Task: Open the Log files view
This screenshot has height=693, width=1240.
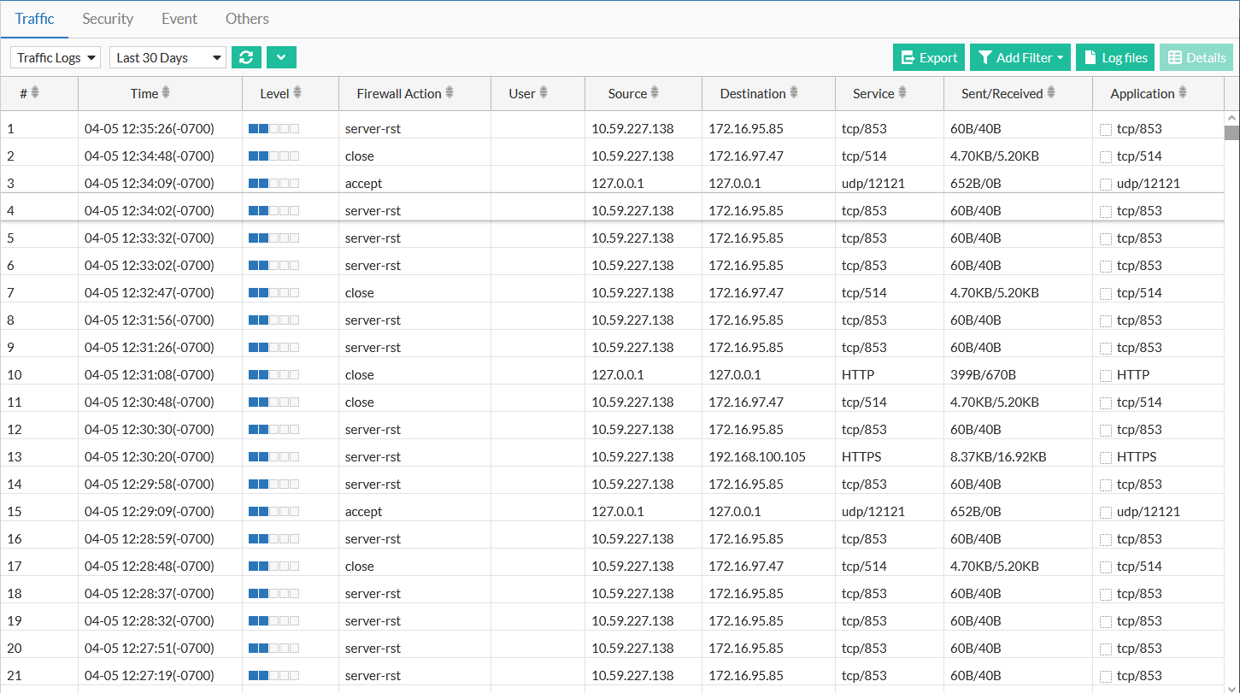Action: pyautogui.click(x=1114, y=57)
